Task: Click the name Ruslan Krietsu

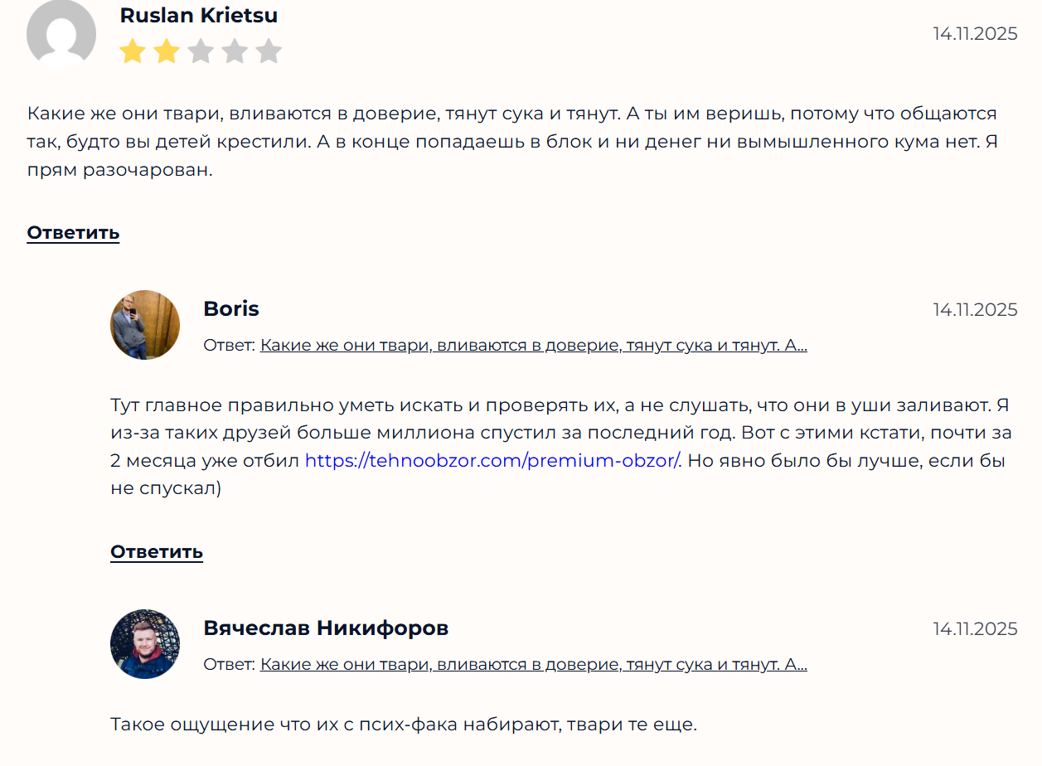Action: pyautogui.click(x=198, y=15)
